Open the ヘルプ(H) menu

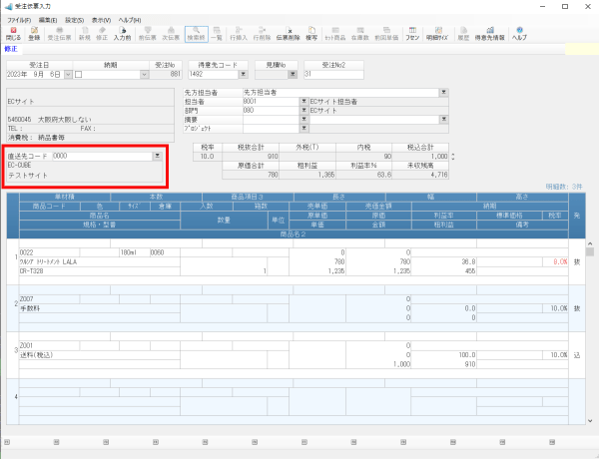click(x=130, y=20)
